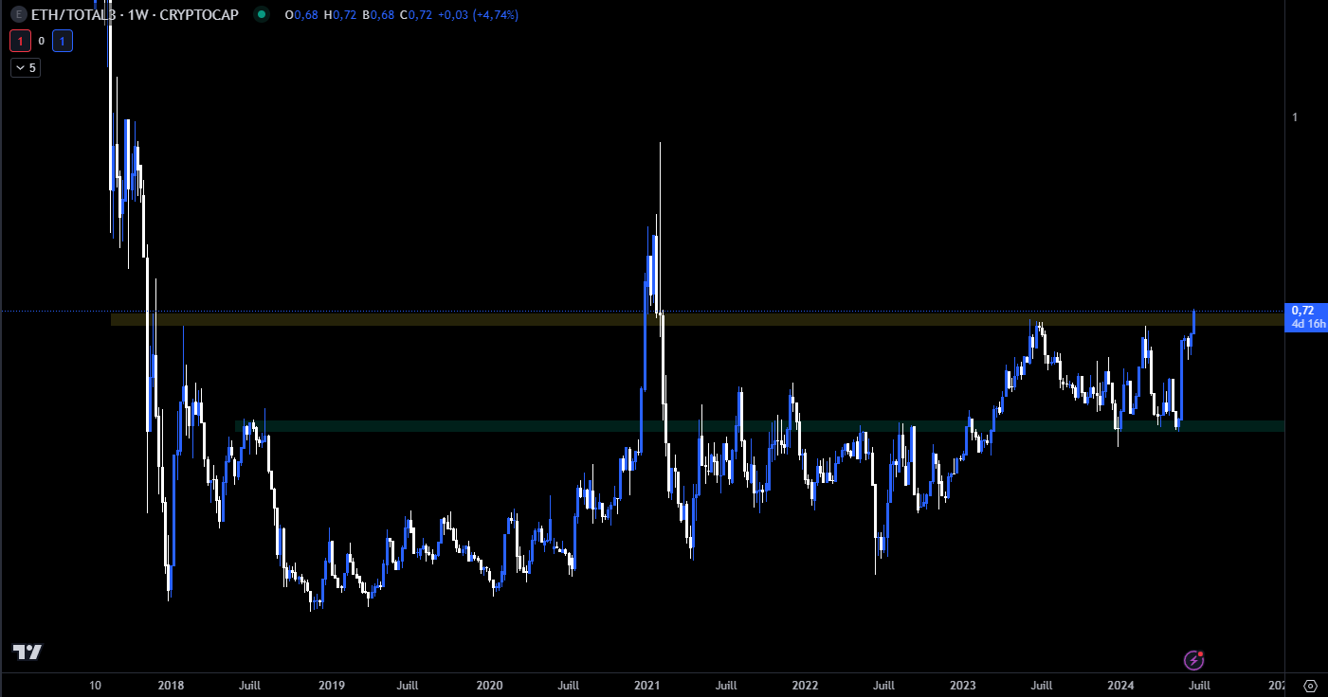Click the price scale value 1
The width and height of the screenshot is (1328, 697).
(x=1295, y=116)
